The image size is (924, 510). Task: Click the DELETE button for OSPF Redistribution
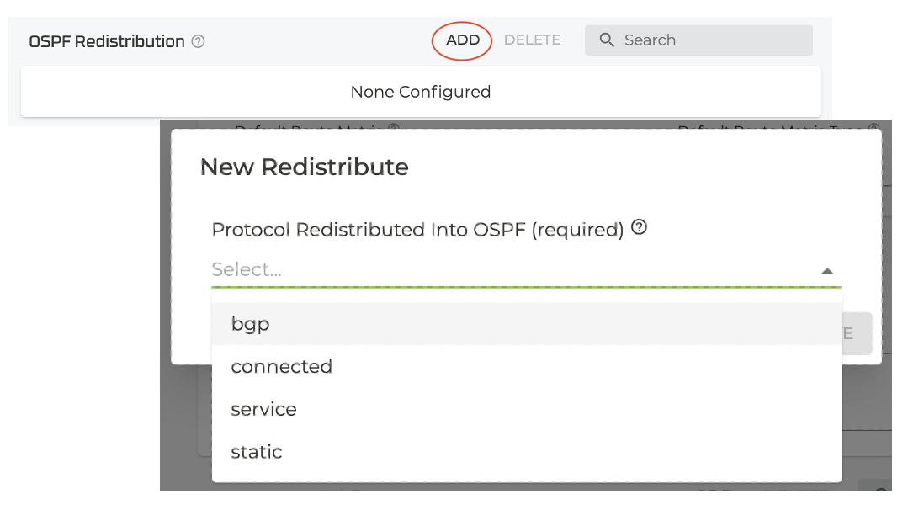pyautogui.click(x=532, y=40)
